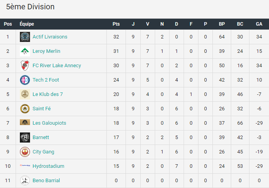
Task: Click the Actif Livraisons team logo
Action: tap(25, 37)
